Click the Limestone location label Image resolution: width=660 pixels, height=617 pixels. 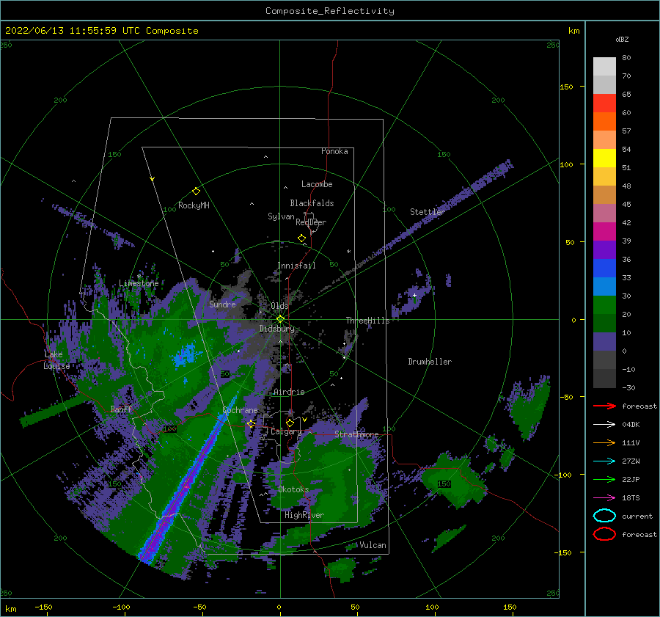point(139,283)
